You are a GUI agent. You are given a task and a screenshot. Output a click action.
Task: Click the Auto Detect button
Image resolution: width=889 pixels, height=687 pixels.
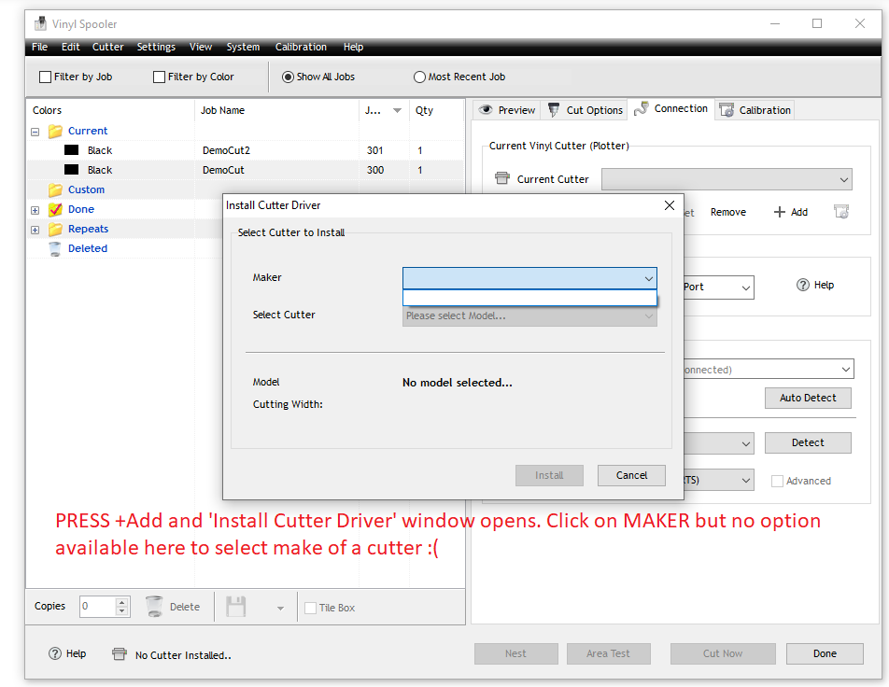point(808,398)
